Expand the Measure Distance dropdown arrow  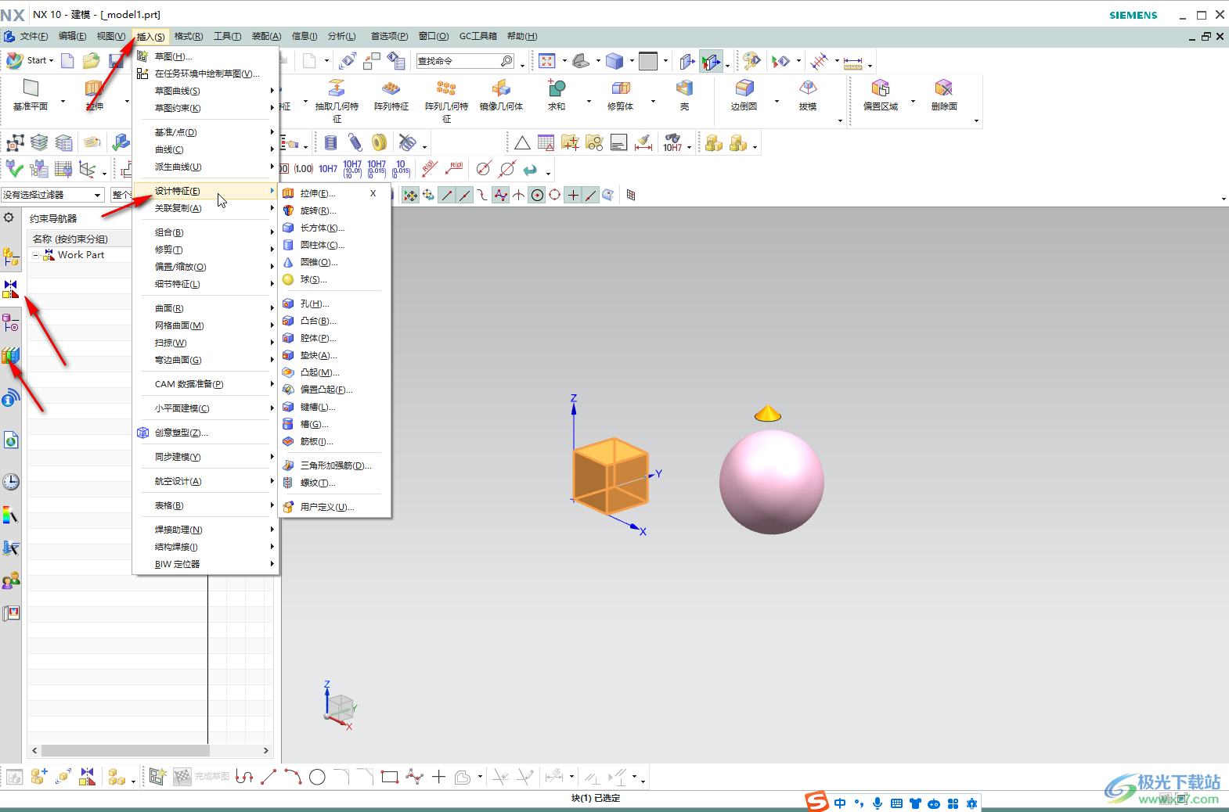870,65
